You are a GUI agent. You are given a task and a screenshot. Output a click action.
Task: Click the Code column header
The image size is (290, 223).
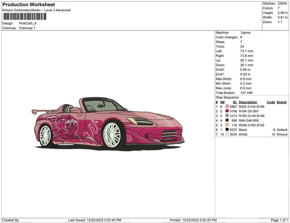271,102
